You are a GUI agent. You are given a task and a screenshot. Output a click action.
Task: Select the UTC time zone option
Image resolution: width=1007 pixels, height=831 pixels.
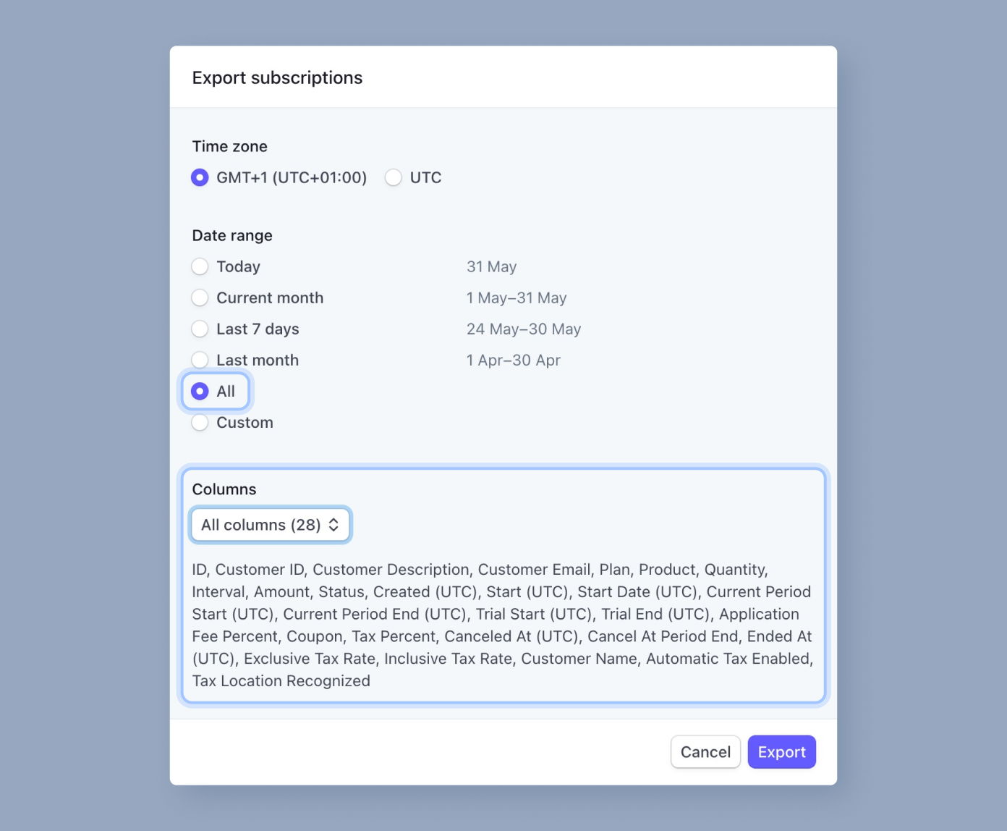click(x=394, y=177)
